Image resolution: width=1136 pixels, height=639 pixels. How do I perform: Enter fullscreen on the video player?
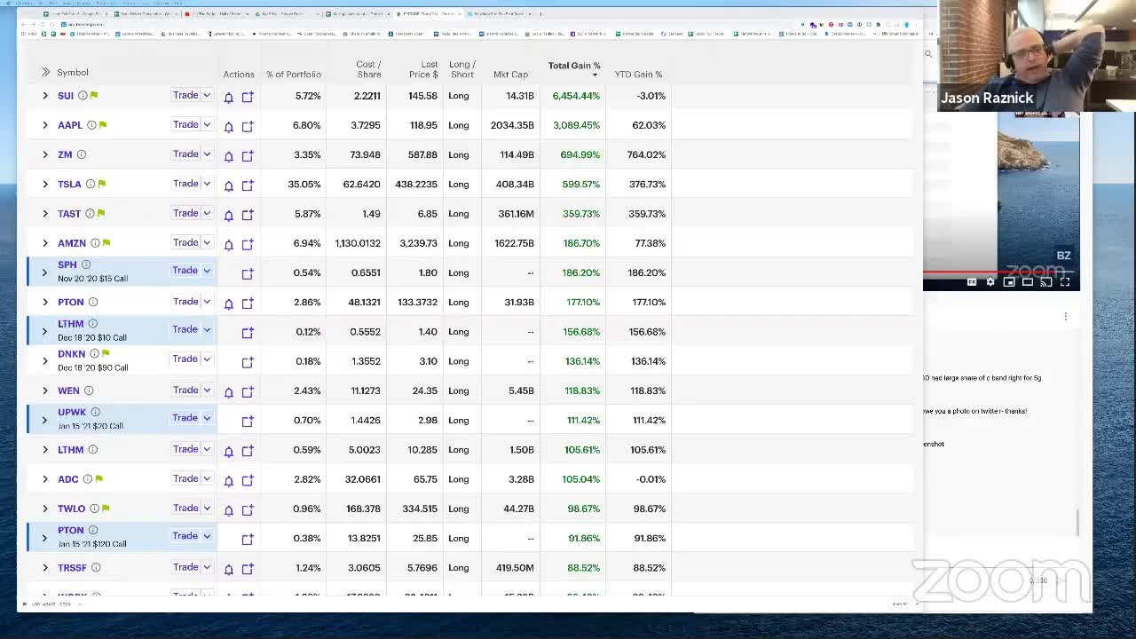tap(1065, 282)
